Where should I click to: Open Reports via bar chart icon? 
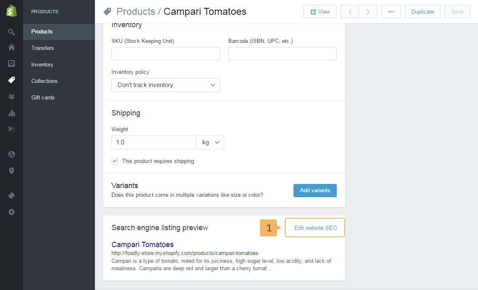(x=12, y=113)
